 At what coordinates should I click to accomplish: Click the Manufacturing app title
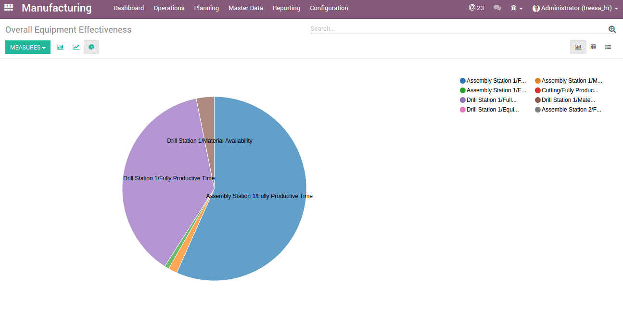point(57,8)
